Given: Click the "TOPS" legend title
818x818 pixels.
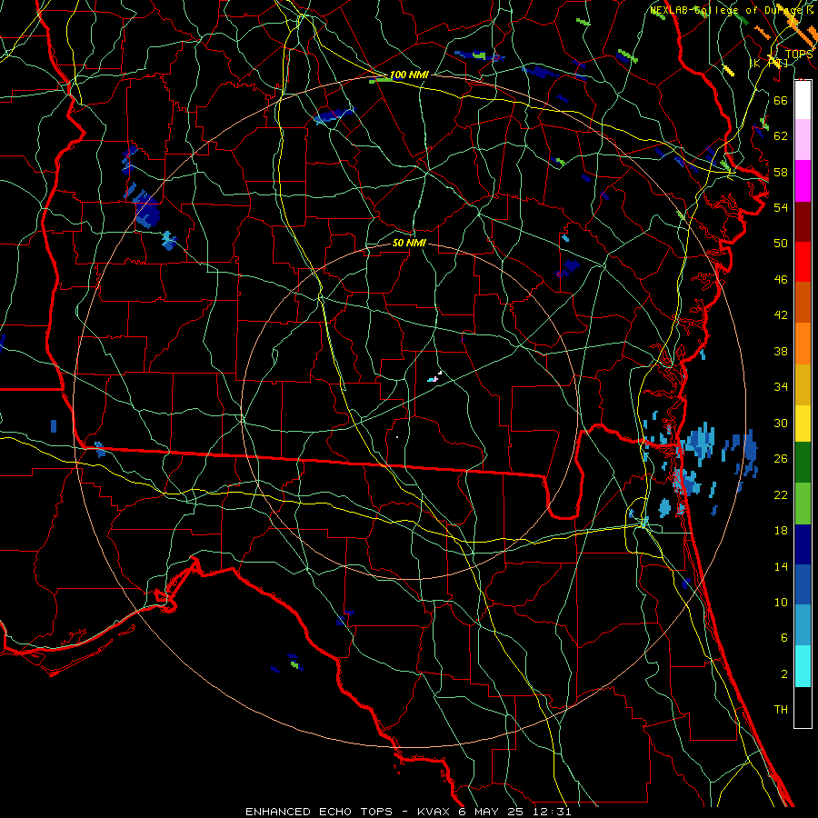Looking at the screenshot, I should pos(799,55).
